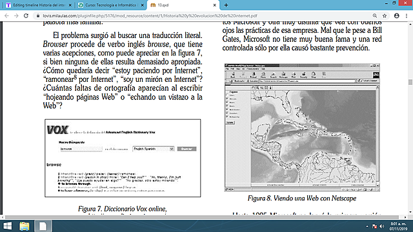Click the Figura 7 Vox dictionary image
Screen dimensions: 413x232
[x=123, y=158]
